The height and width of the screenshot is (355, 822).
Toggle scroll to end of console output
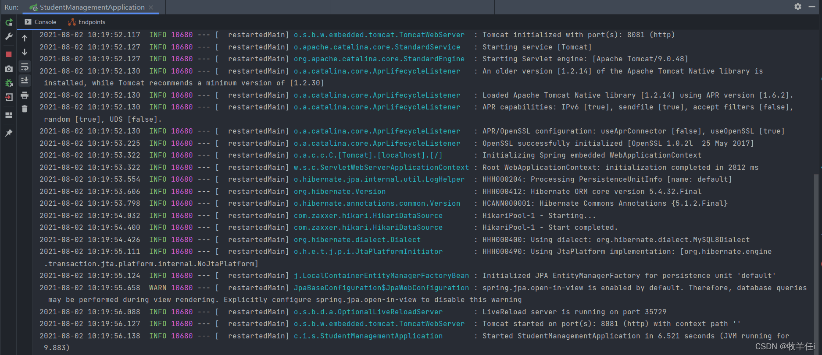coord(25,81)
